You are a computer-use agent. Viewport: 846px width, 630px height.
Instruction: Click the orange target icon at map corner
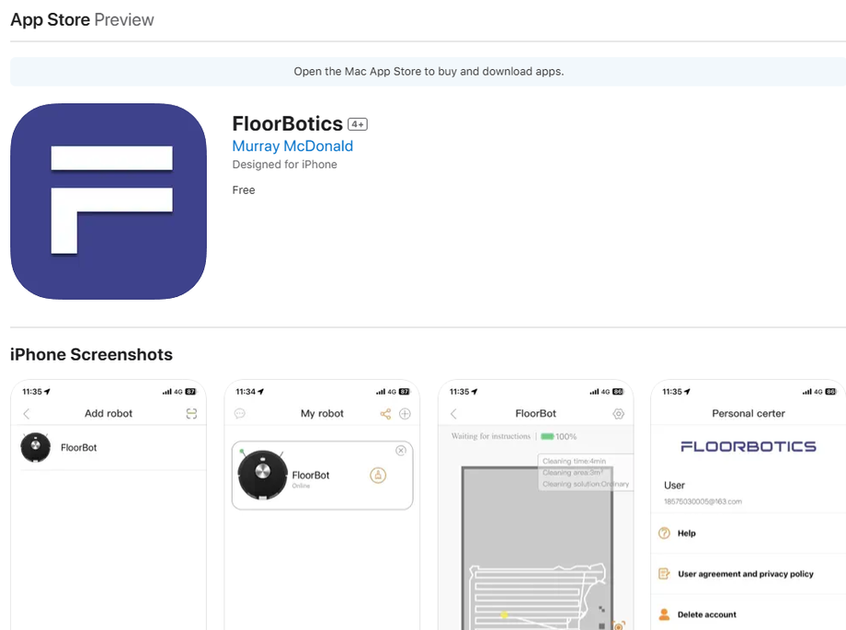pyautogui.click(x=620, y=624)
